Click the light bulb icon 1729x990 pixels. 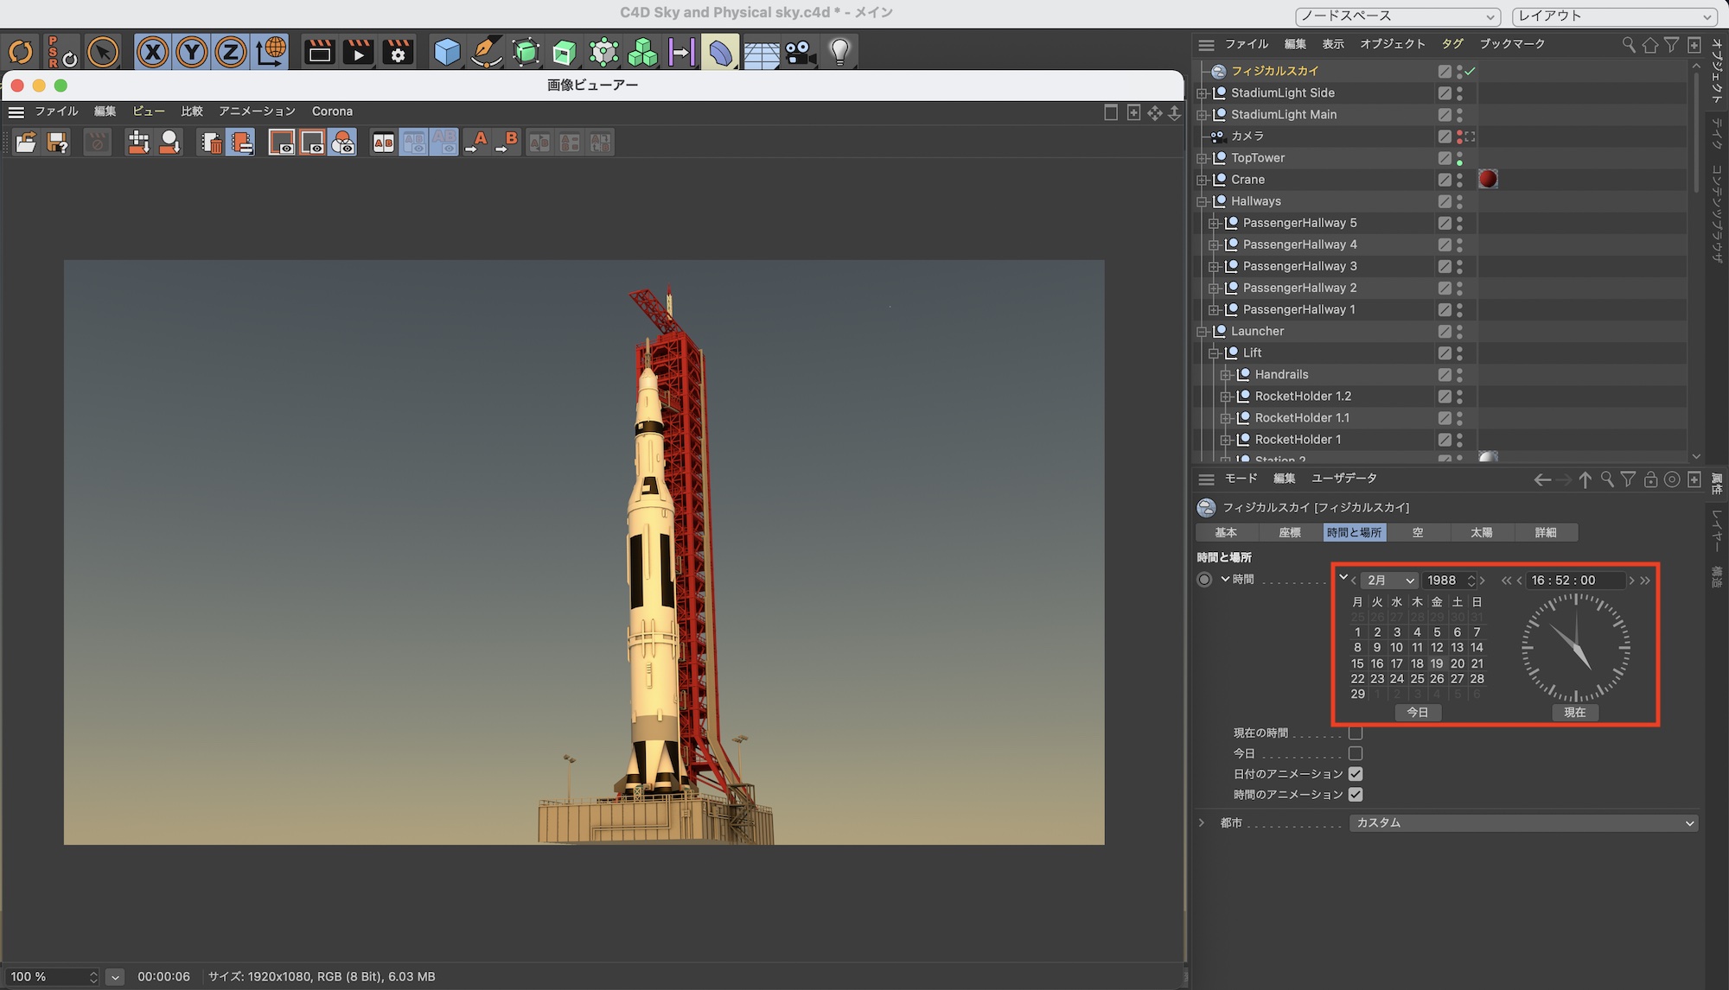click(839, 53)
